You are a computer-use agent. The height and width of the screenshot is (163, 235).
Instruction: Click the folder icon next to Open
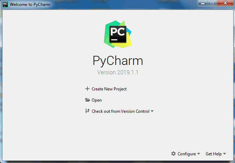click(x=87, y=100)
